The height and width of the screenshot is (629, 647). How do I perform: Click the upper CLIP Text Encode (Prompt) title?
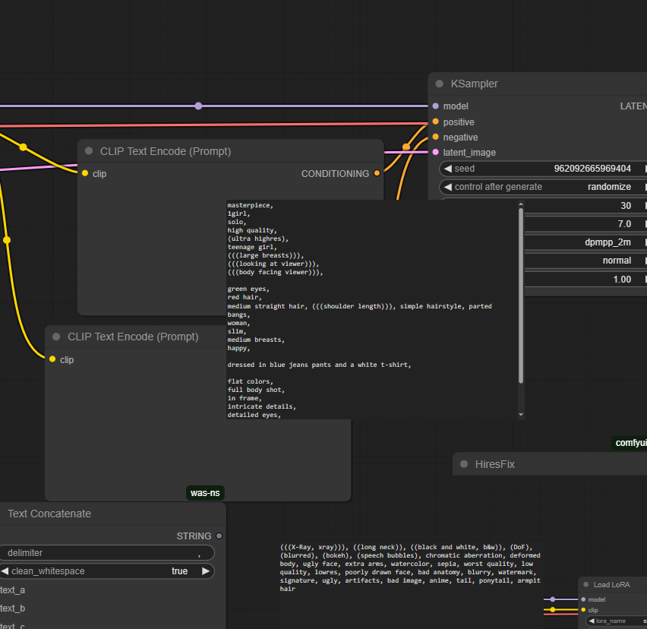pos(166,151)
